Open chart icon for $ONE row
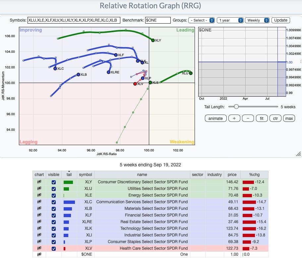This screenshot has width=302, height=258. tap(39, 254)
